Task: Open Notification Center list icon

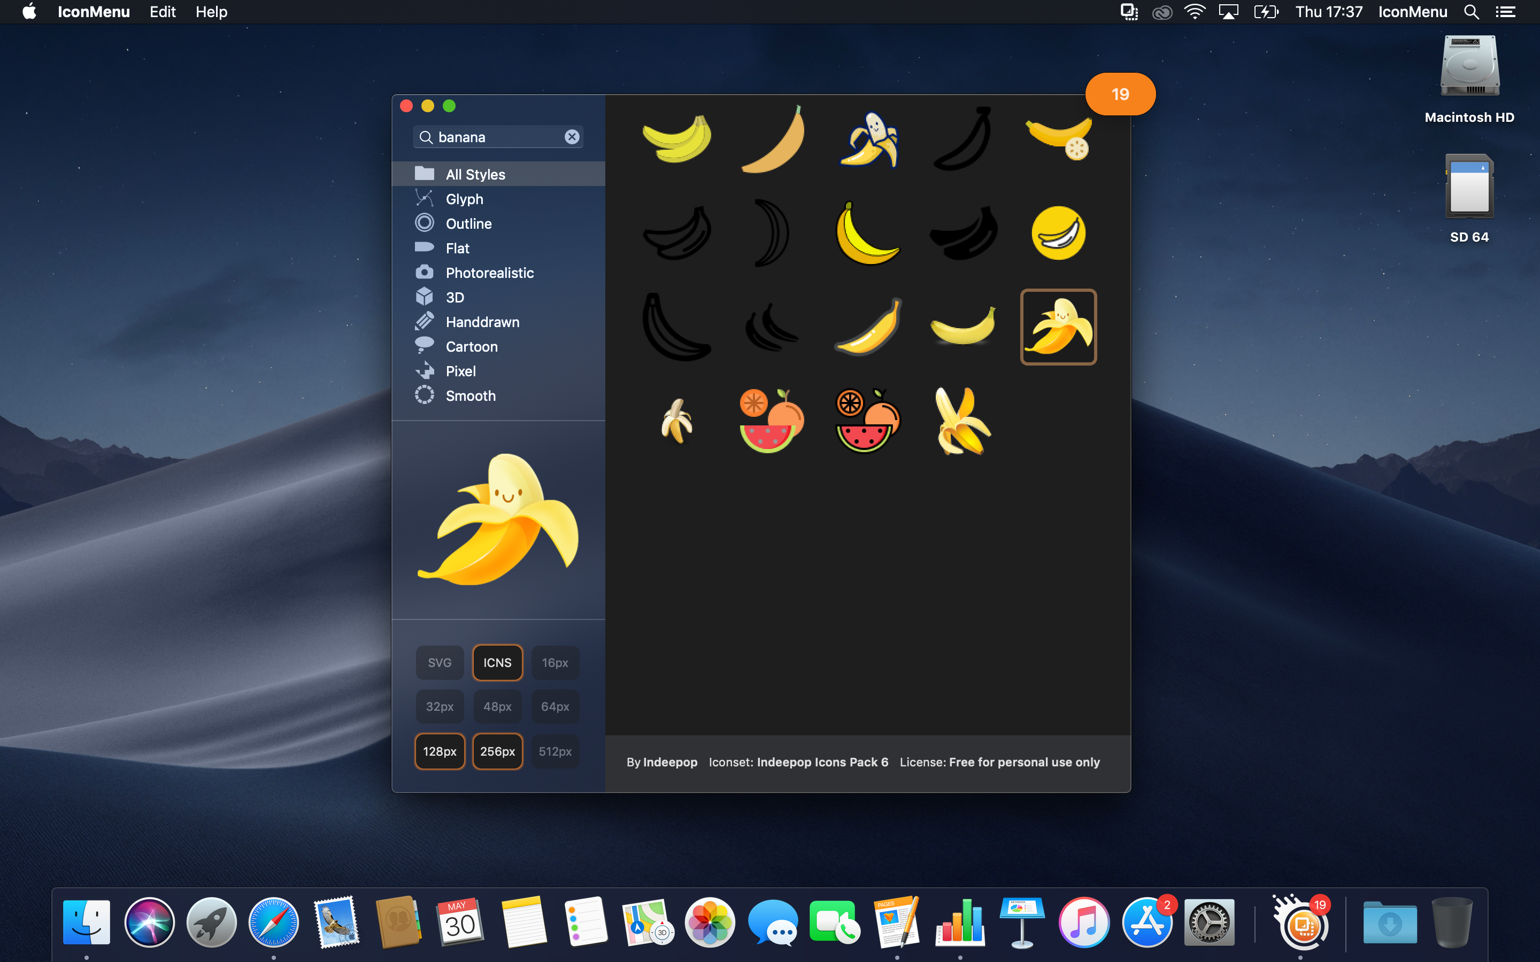Action: click(1506, 11)
